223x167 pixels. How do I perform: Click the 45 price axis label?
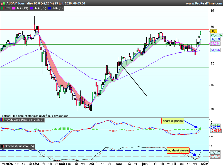(212, 85)
